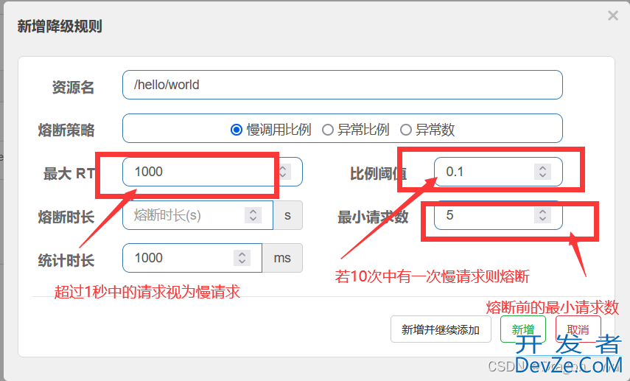Image resolution: width=630 pixels, height=381 pixels.
Task: Adjust the 熔断时长 spinner arrows
Action: point(253,215)
